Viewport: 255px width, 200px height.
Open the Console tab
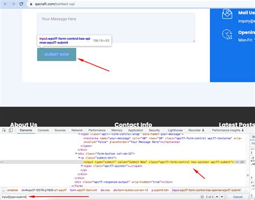44,130
